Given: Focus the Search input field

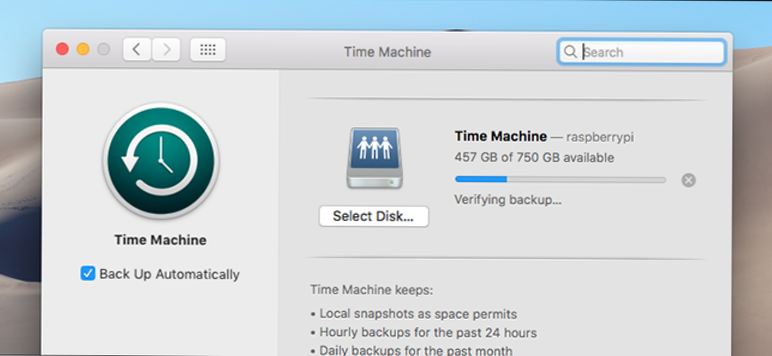Looking at the screenshot, I should (x=641, y=52).
